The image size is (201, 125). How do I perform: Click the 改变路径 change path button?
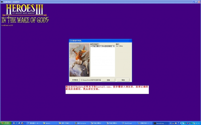75,80
